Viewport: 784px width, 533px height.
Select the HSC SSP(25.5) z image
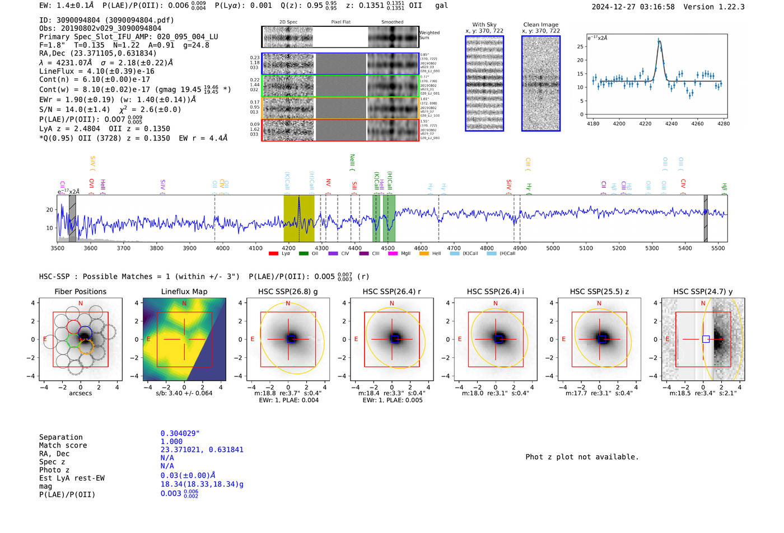[x=599, y=339]
